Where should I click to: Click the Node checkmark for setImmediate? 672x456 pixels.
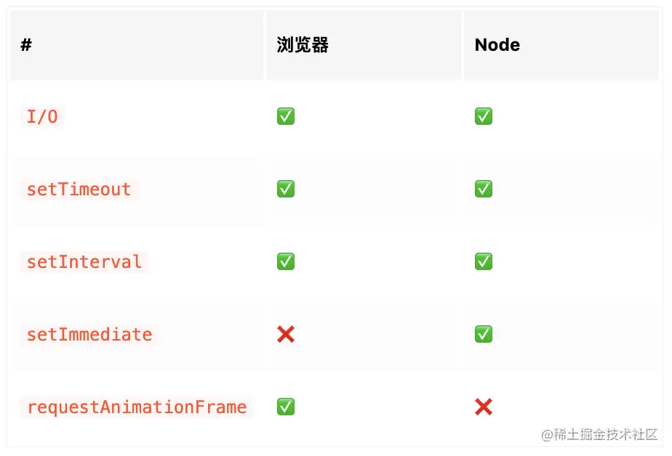click(x=484, y=334)
